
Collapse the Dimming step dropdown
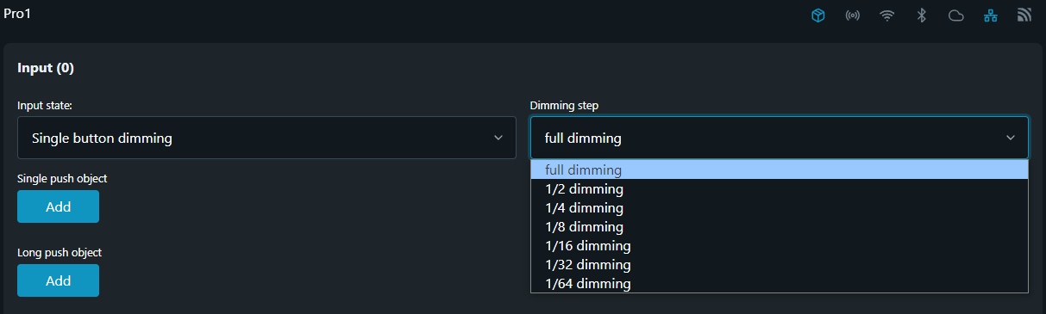pos(779,138)
